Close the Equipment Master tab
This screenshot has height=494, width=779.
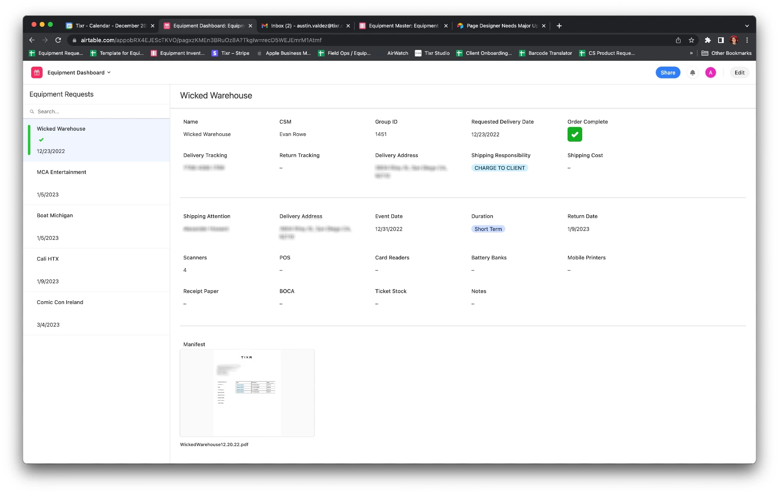446,26
